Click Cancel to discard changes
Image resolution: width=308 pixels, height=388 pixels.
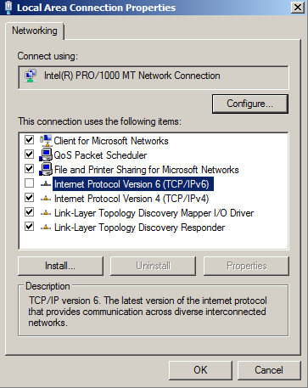click(x=269, y=370)
